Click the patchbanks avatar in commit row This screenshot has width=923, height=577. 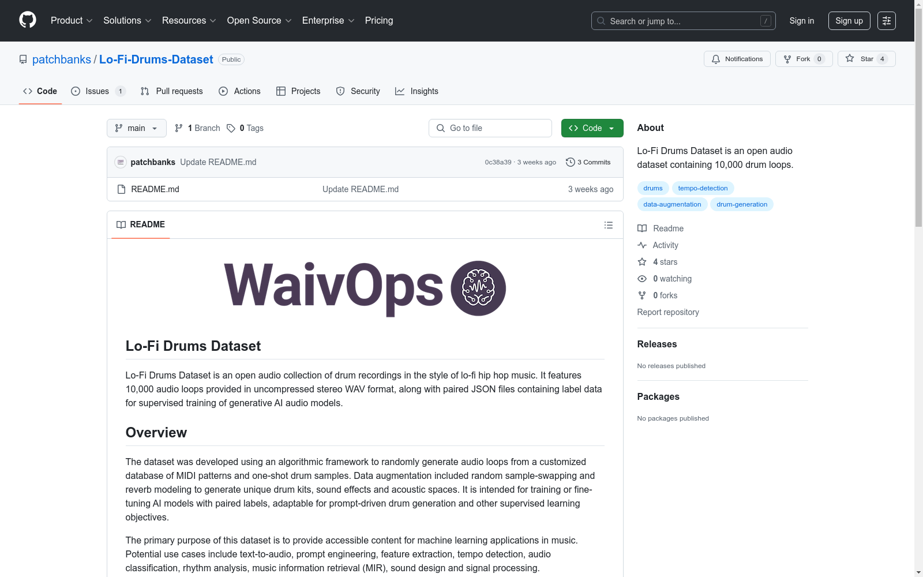[121, 162]
